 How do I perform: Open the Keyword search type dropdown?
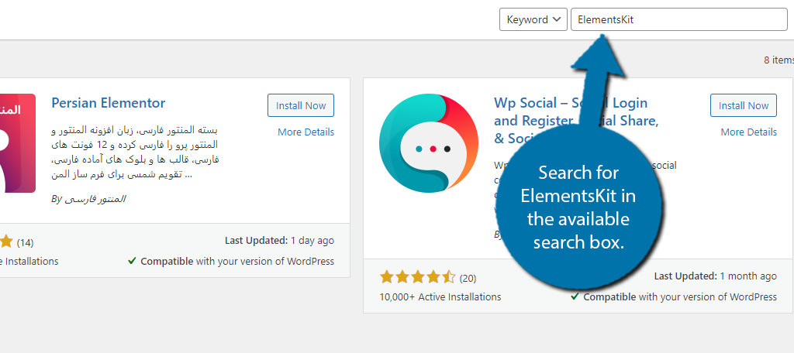click(x=533, y=19)
